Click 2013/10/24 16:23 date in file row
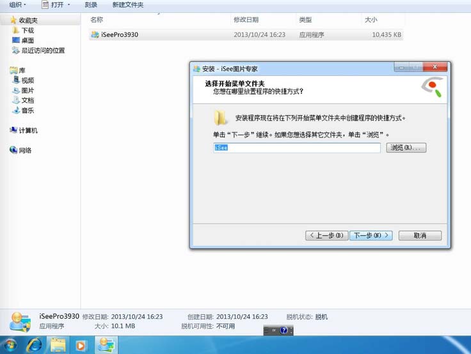 [x=260, y=35]
